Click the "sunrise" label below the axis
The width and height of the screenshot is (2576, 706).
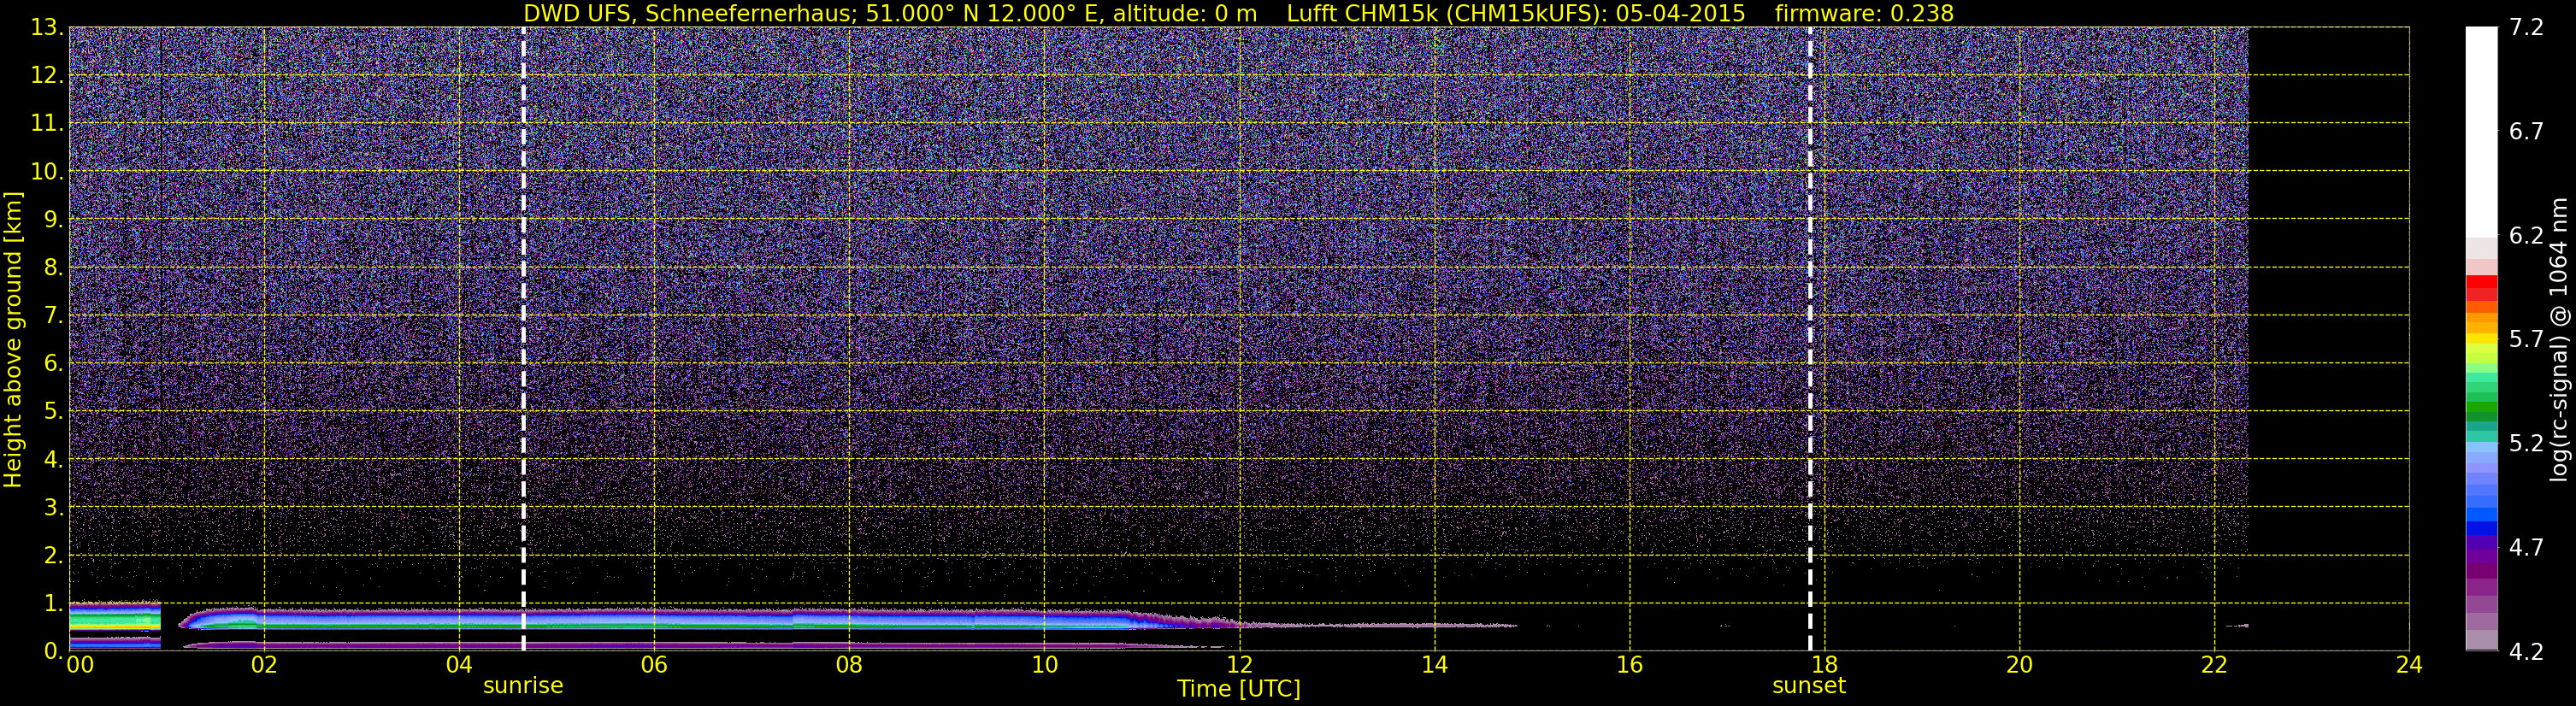(523, 686)
